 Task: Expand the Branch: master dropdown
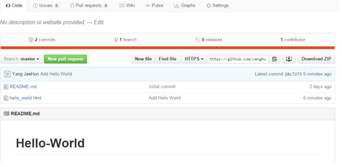pyautogui.click(x=21, y=59)
